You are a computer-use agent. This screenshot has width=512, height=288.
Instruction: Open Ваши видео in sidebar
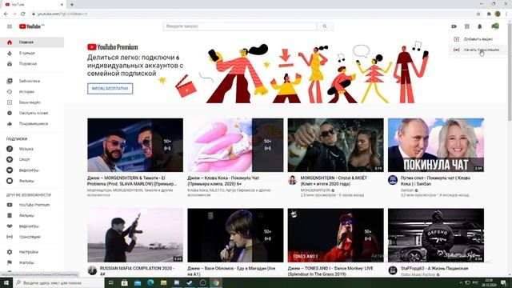(32, 102)
